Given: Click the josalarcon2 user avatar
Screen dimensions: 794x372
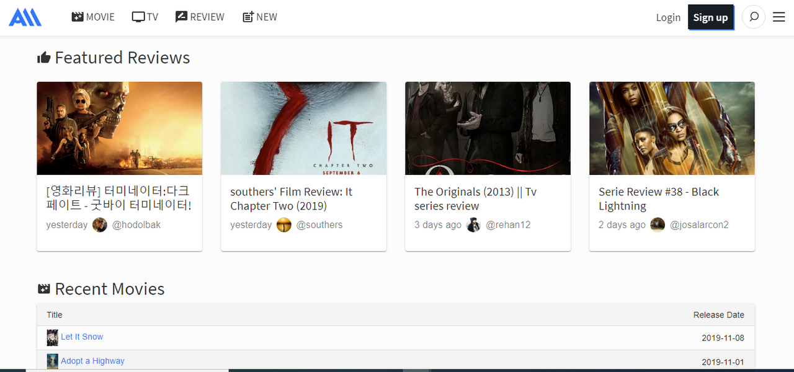Looking at the screenshot, I should point(658,224).
